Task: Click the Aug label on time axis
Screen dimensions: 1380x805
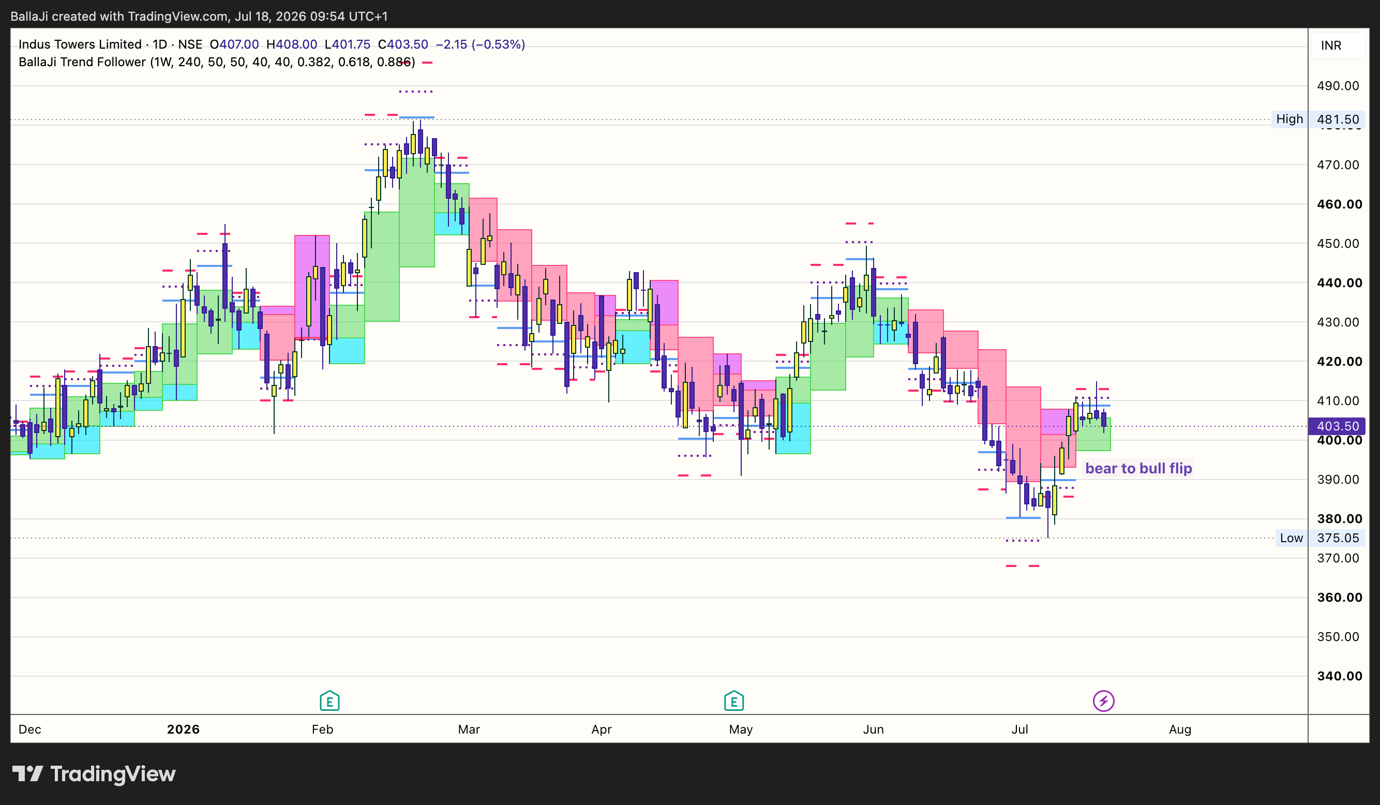Action: [x=1180, y=729]
